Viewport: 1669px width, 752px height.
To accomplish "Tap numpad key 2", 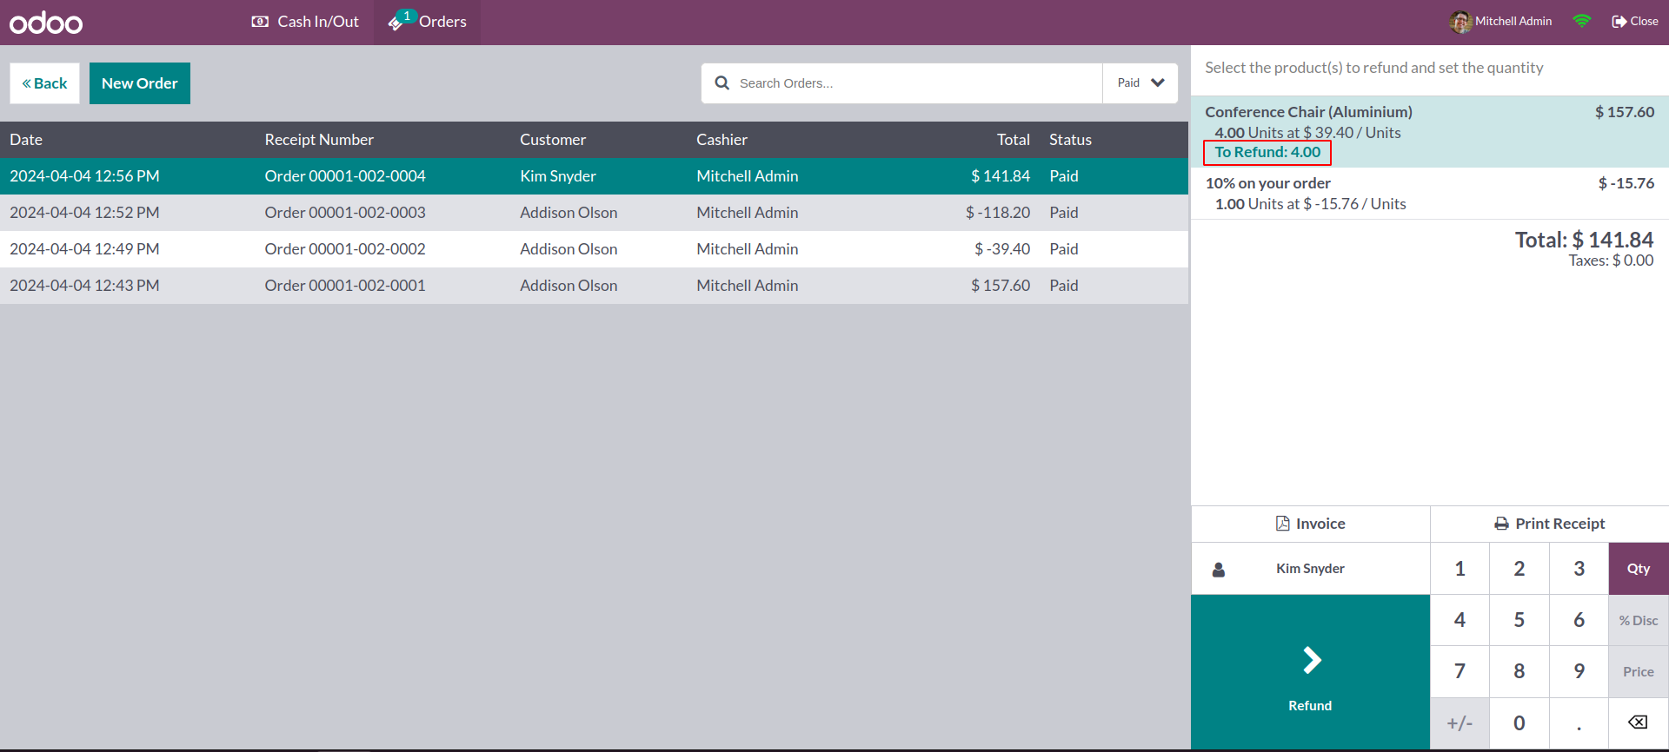I will [x=1519, y=569].
